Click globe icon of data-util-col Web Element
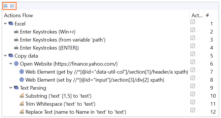 coord(22,72)
